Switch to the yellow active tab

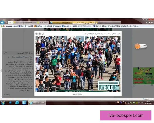[83, 23]
